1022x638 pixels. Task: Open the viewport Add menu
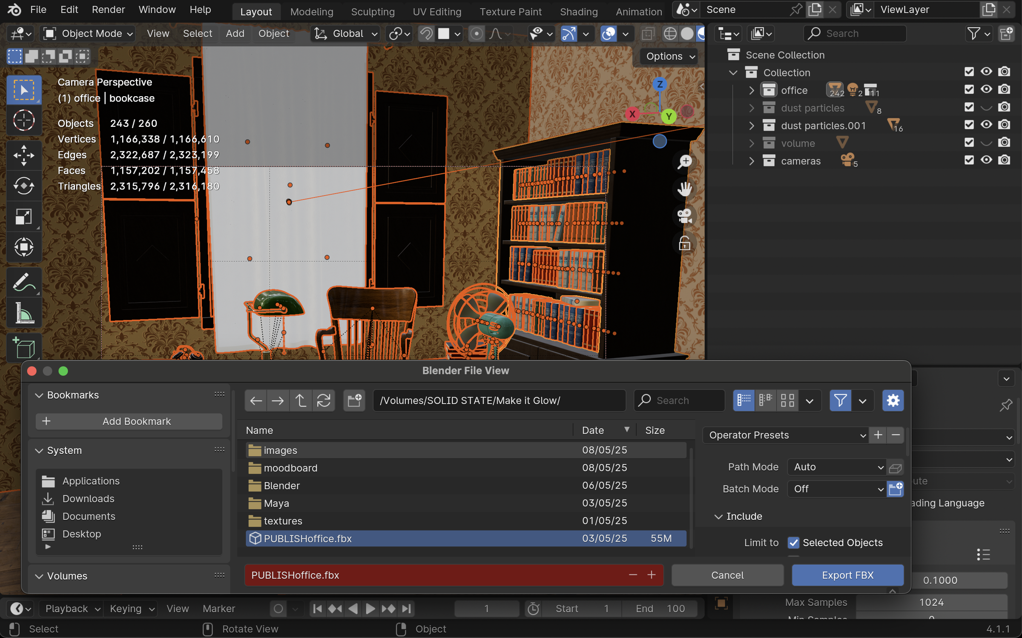coord(235,34)
